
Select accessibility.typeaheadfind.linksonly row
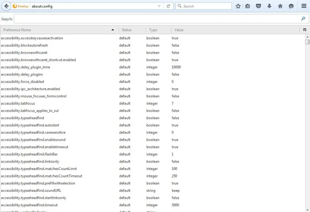(x=153, y=162)
